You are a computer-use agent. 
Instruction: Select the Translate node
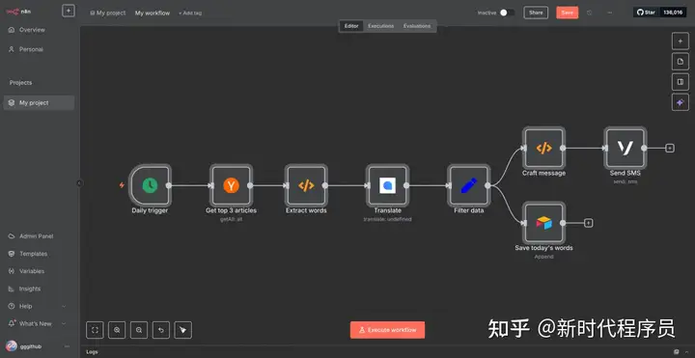click(x=387, y=185)
